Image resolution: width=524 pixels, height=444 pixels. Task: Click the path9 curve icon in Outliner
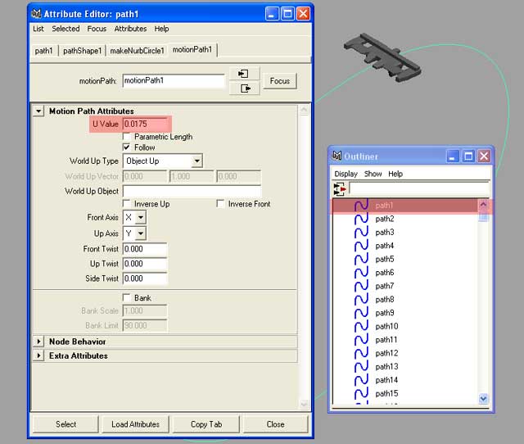pyautogui.click(x=361, y=313)
